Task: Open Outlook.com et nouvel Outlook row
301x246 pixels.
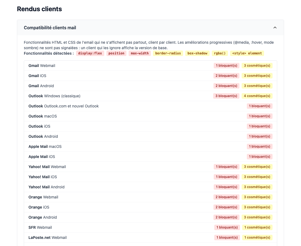Action: 150,106
